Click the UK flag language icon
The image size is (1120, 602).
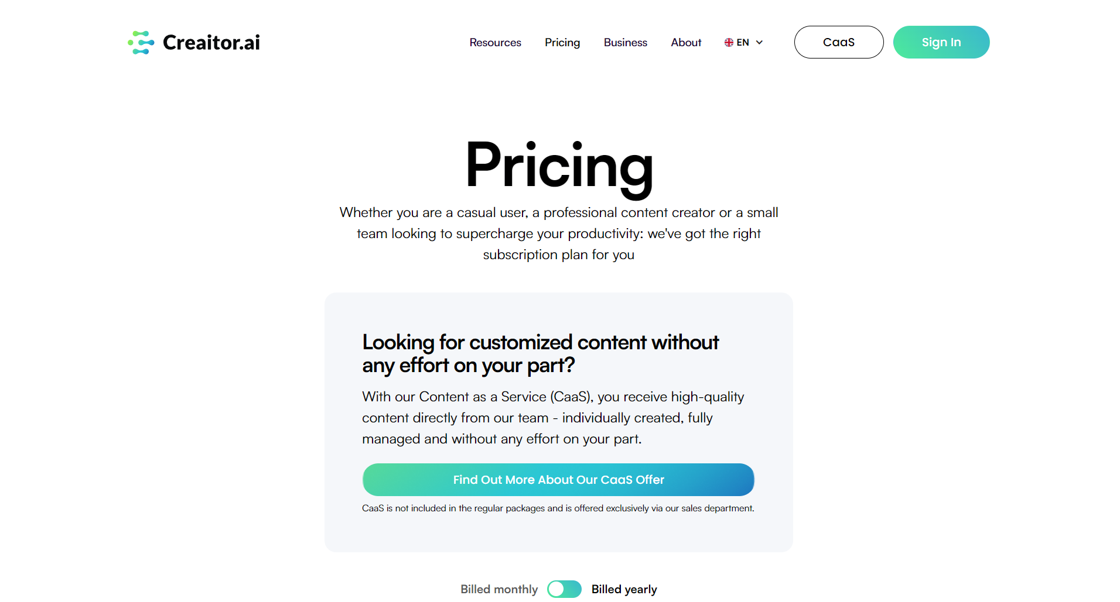[x=729, y=43]
